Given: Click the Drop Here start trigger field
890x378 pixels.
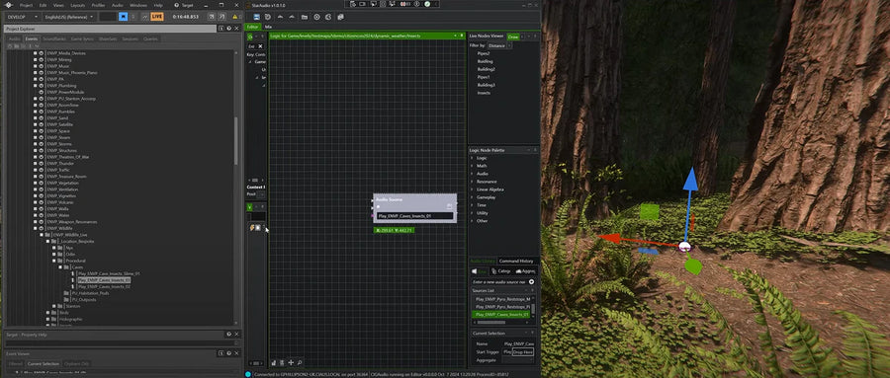Looking at the screenshot, I should 523,352.
